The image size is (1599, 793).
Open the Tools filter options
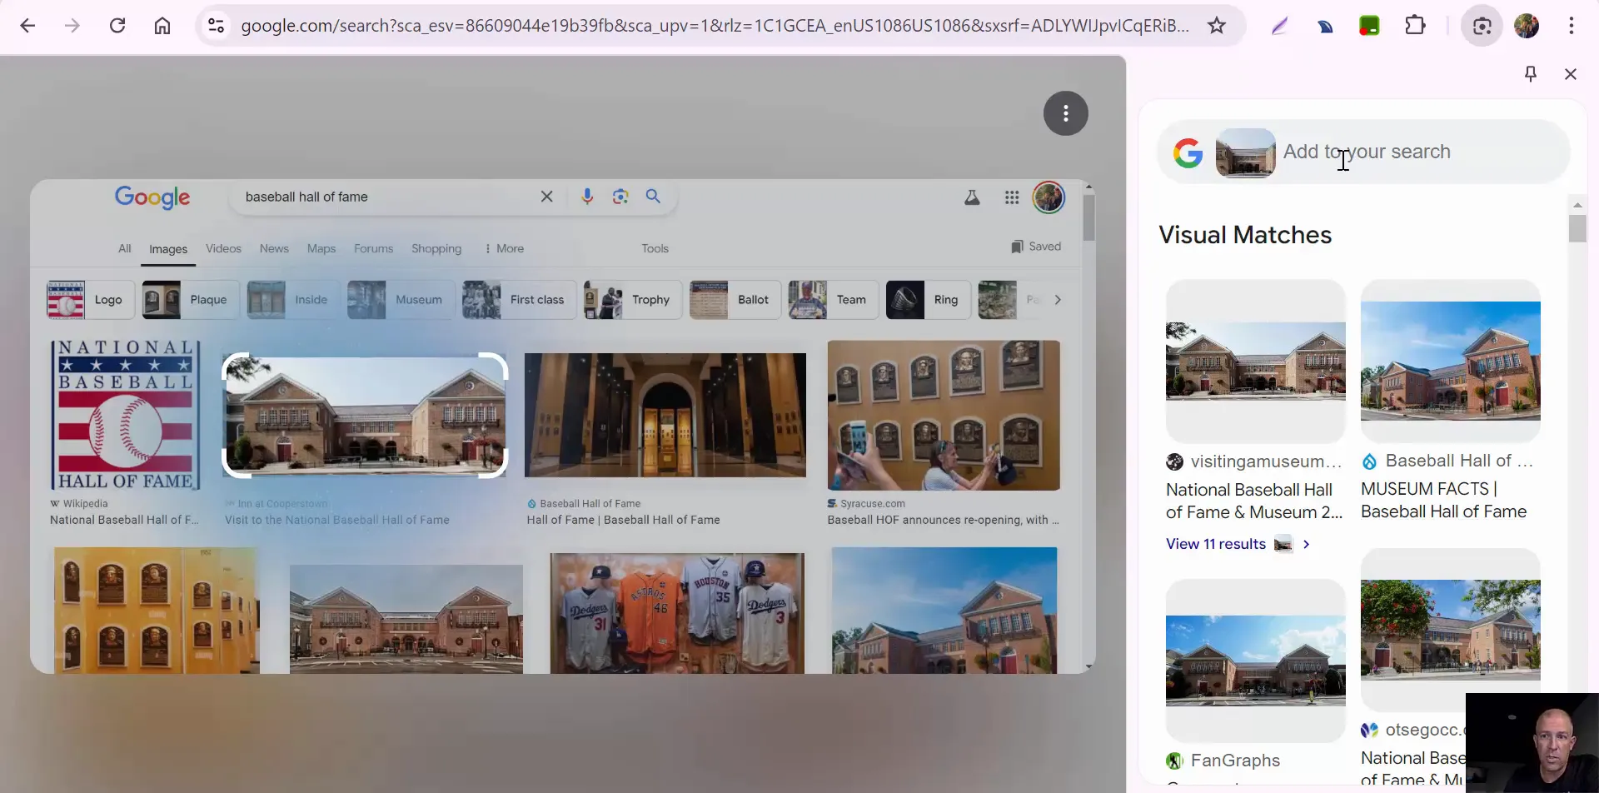pyautogui.click(x=655, y=248)
